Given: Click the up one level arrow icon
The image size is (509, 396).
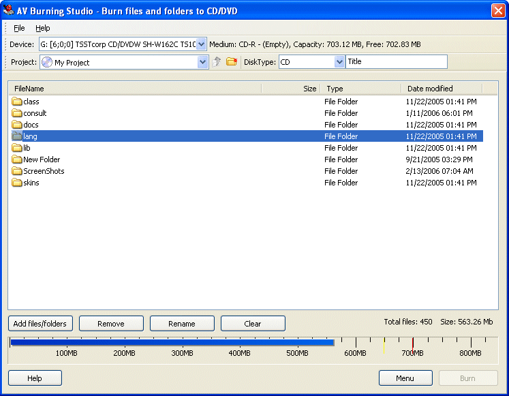Looking at the screenshot, I should coord(217,62).
